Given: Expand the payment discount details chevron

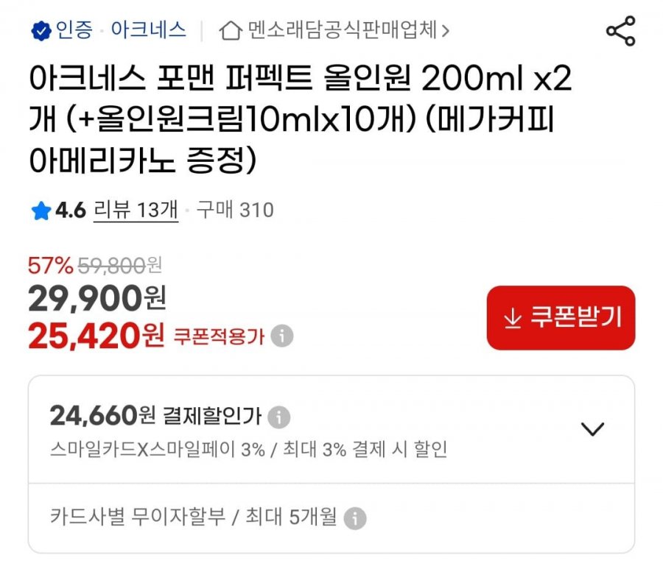Looking at the screenshot, I should click(592, 428).
